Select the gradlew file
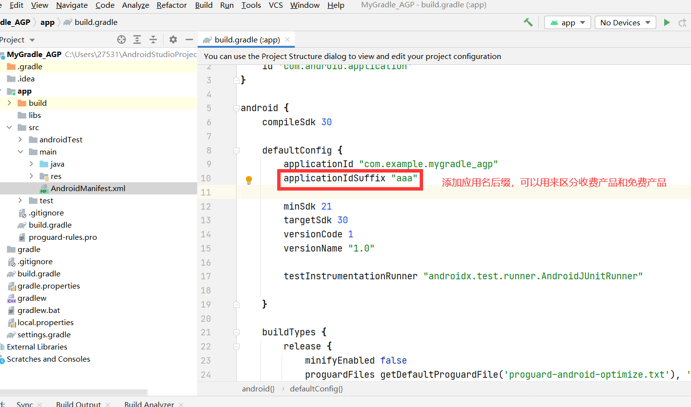This screenshot has height=407, width=691. [x=32, y=298]
